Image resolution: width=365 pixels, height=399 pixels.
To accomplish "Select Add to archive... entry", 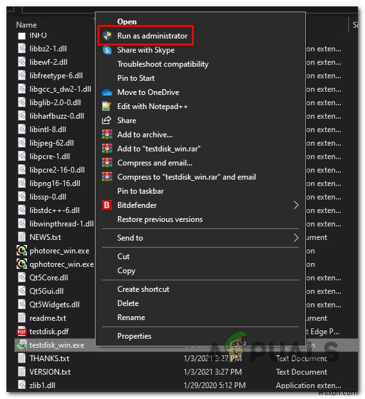I will (x=145, y=135).
